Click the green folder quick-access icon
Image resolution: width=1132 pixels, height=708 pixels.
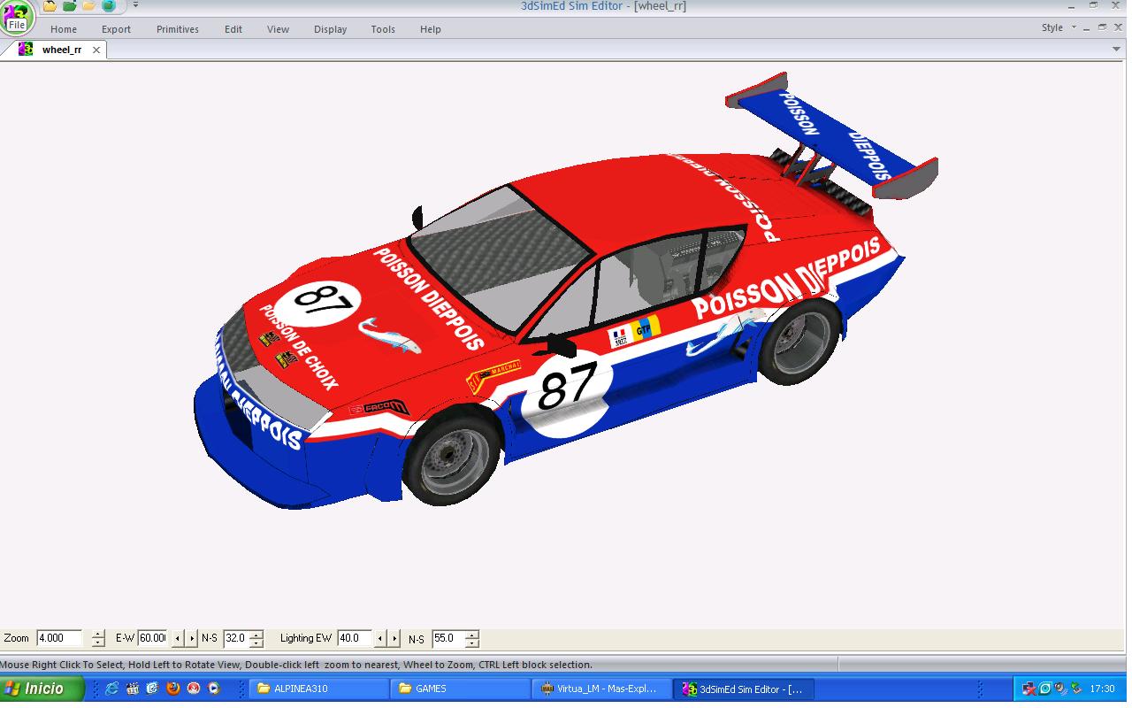[x=70, y=6]
